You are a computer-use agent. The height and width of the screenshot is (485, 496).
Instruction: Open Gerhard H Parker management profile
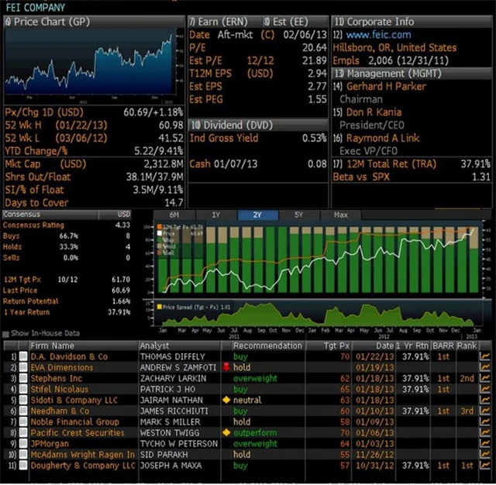click(x=385, y=86)
